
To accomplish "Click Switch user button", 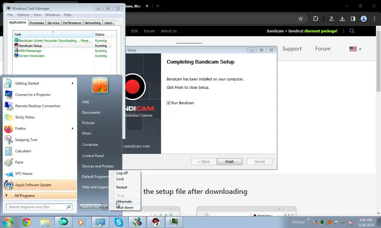I will coord(90,207).
